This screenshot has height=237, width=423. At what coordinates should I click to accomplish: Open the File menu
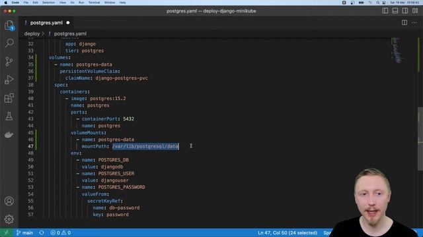[26, 3]
